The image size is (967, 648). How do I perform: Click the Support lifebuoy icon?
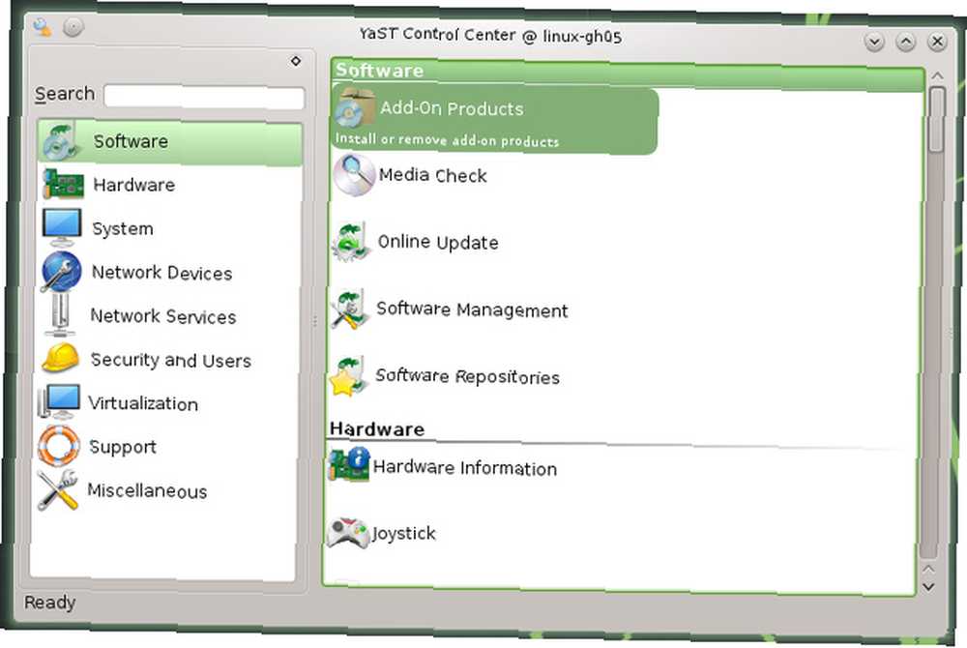pos(59,445)
